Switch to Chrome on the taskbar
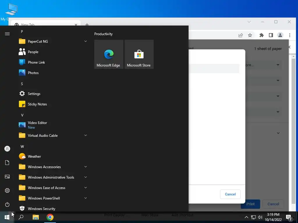This screenshot has width=298, height=223. pos(50,217)
